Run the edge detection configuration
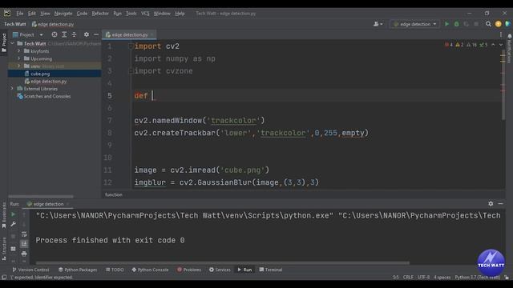513x288 pixels. coord(446,24)
